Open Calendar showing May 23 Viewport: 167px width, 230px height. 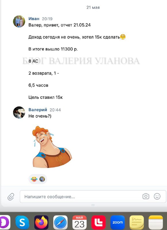79,222
